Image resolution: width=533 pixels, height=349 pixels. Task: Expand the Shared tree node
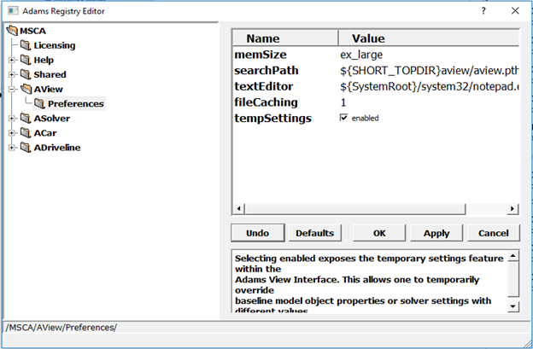tap(12, 74)
